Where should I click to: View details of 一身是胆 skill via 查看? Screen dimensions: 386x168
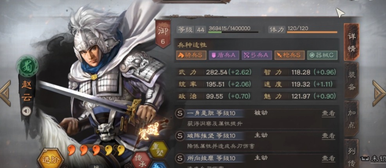pos(328,113)
